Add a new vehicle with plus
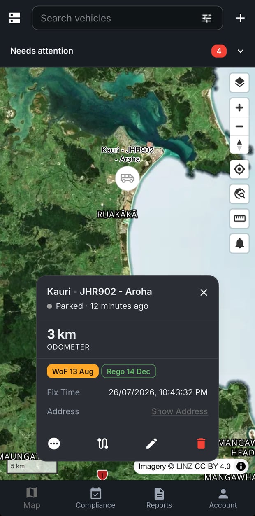This screenshot has height=516, width=255. [240, 18]
